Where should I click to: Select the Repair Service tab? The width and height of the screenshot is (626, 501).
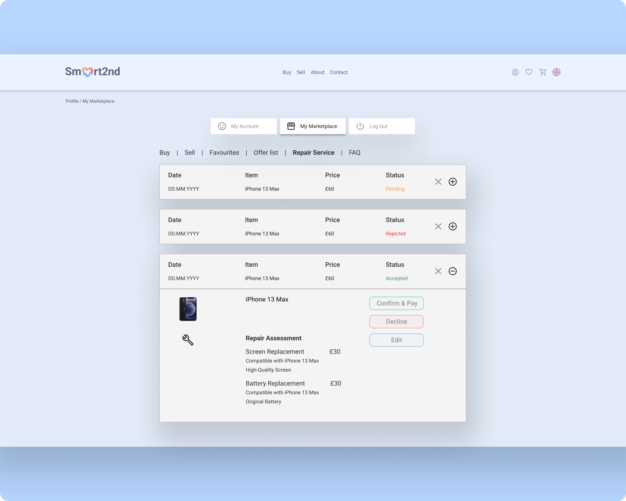313,153
